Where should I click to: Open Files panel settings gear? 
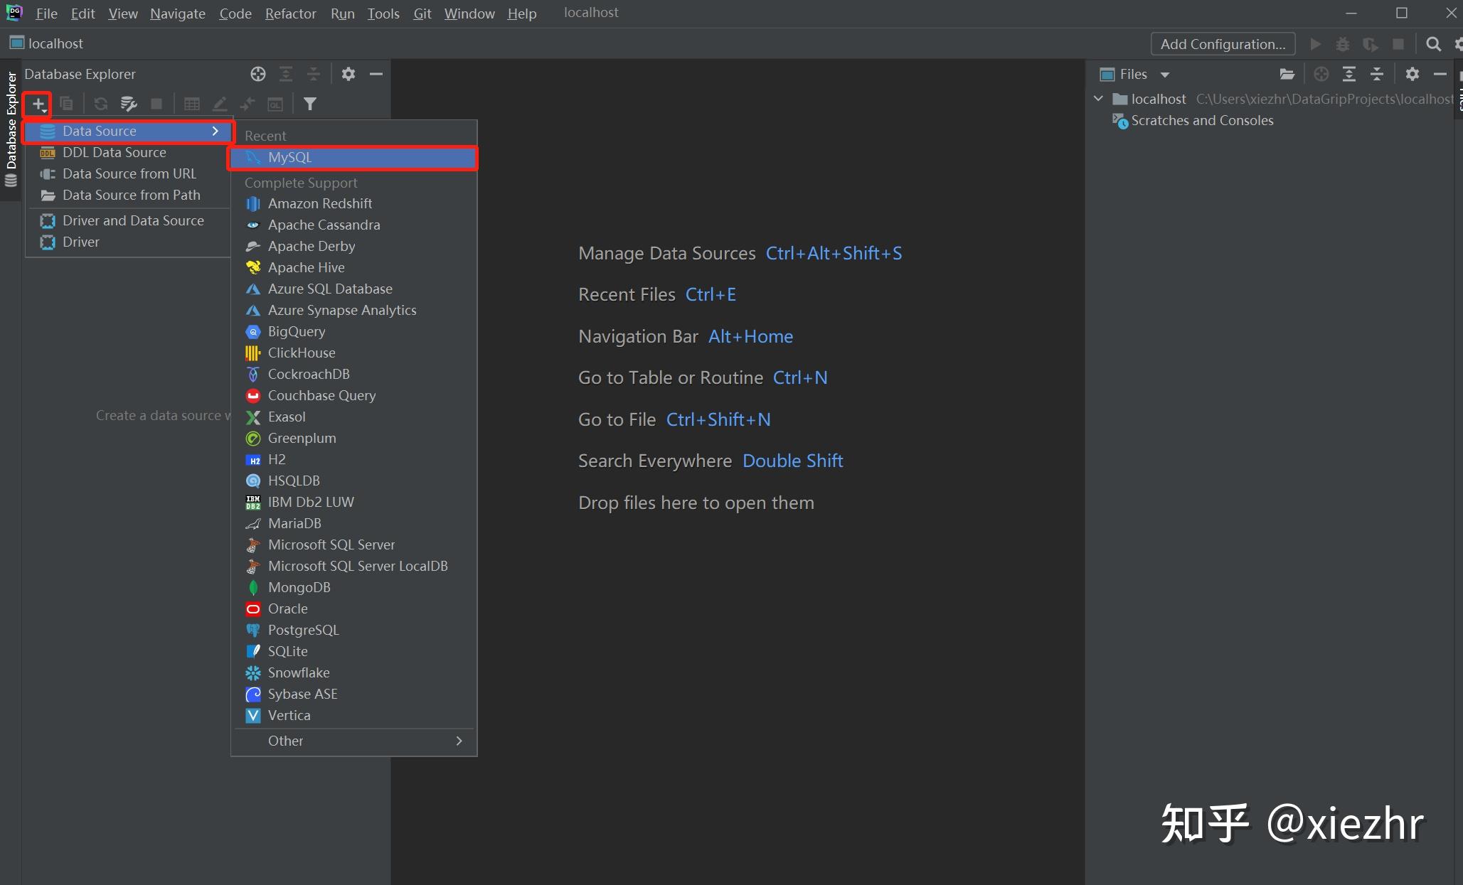(1413, 74)
